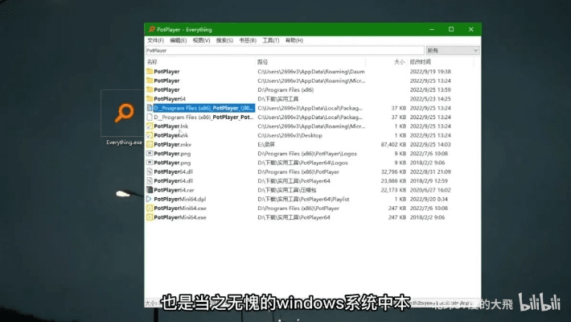Click the first PotPlayer.png image icon
Image resolution: width=571 pixels, height=322 pixels.
[150, 153]
